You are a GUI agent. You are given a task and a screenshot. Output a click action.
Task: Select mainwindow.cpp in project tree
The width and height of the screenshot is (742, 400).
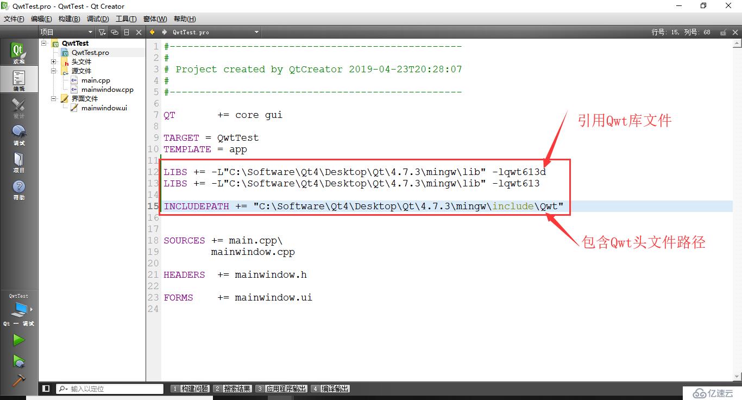click(107, 89)
